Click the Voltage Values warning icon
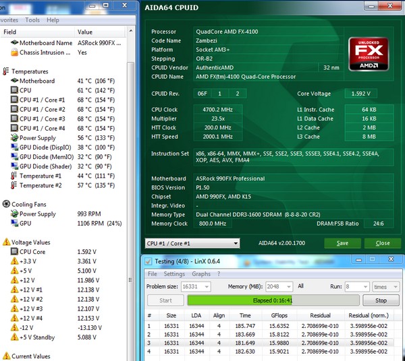 pyautogui.click(x=6, y=242)
